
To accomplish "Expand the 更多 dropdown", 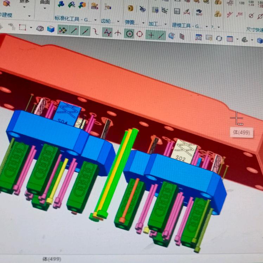I will 25,7.
